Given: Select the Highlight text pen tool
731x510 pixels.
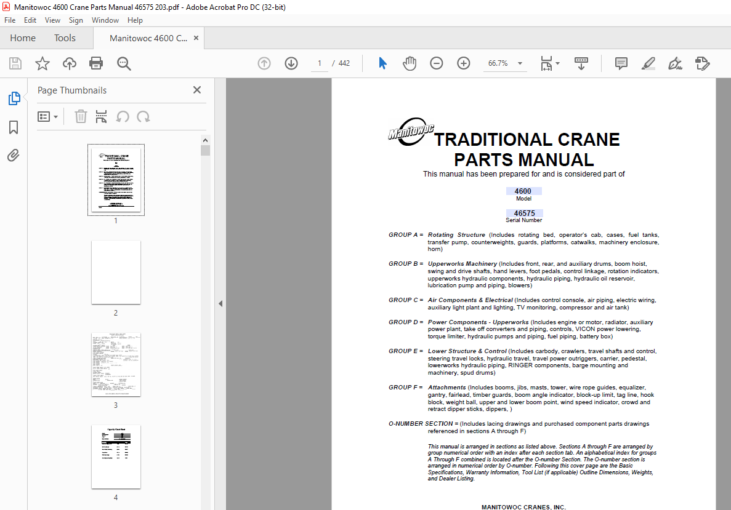Looking at the screenshot, I should 648,63.
